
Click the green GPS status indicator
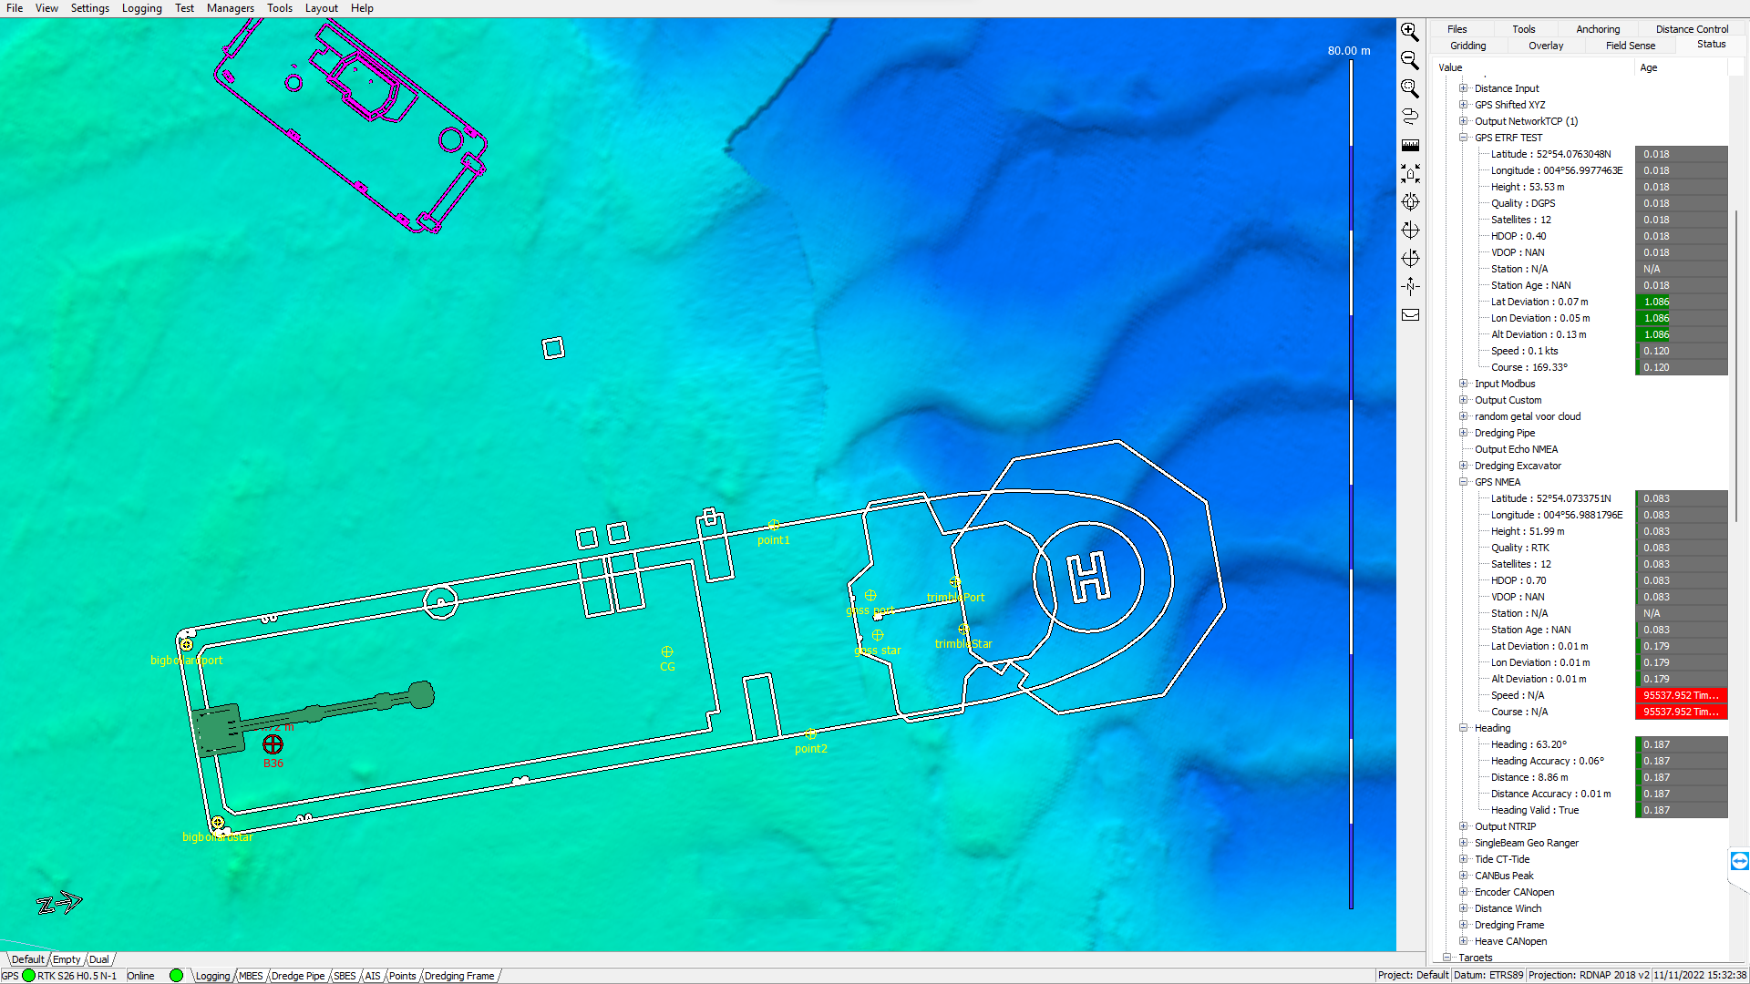(x=28, y=976)
